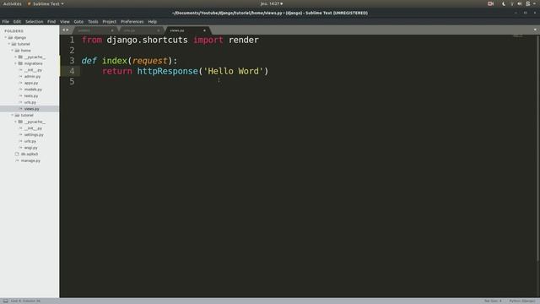Close the urls.py tab

click(x=158, y=30)
